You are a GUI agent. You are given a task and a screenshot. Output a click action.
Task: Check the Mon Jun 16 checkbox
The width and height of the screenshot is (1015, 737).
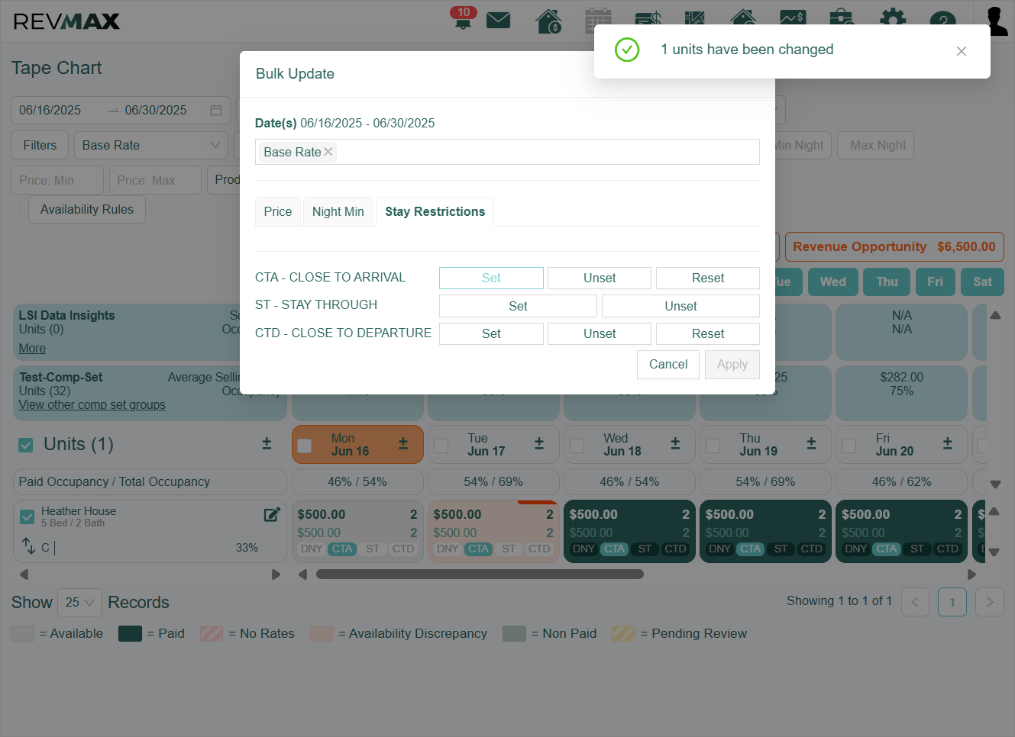305,446
